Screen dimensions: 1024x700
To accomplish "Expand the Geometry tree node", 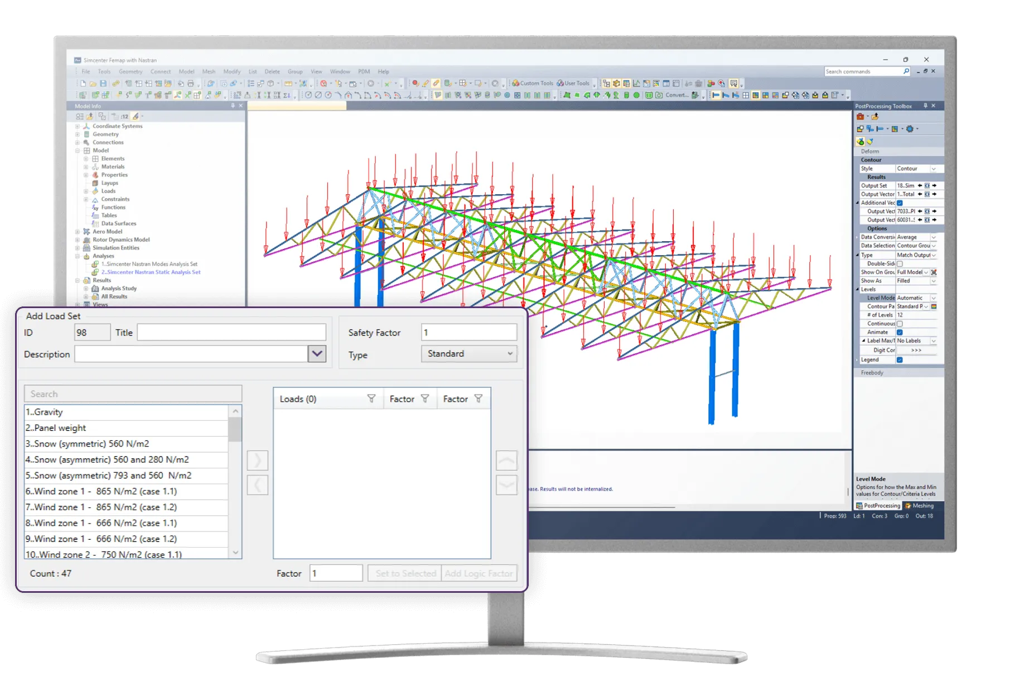I will [78, 134].
